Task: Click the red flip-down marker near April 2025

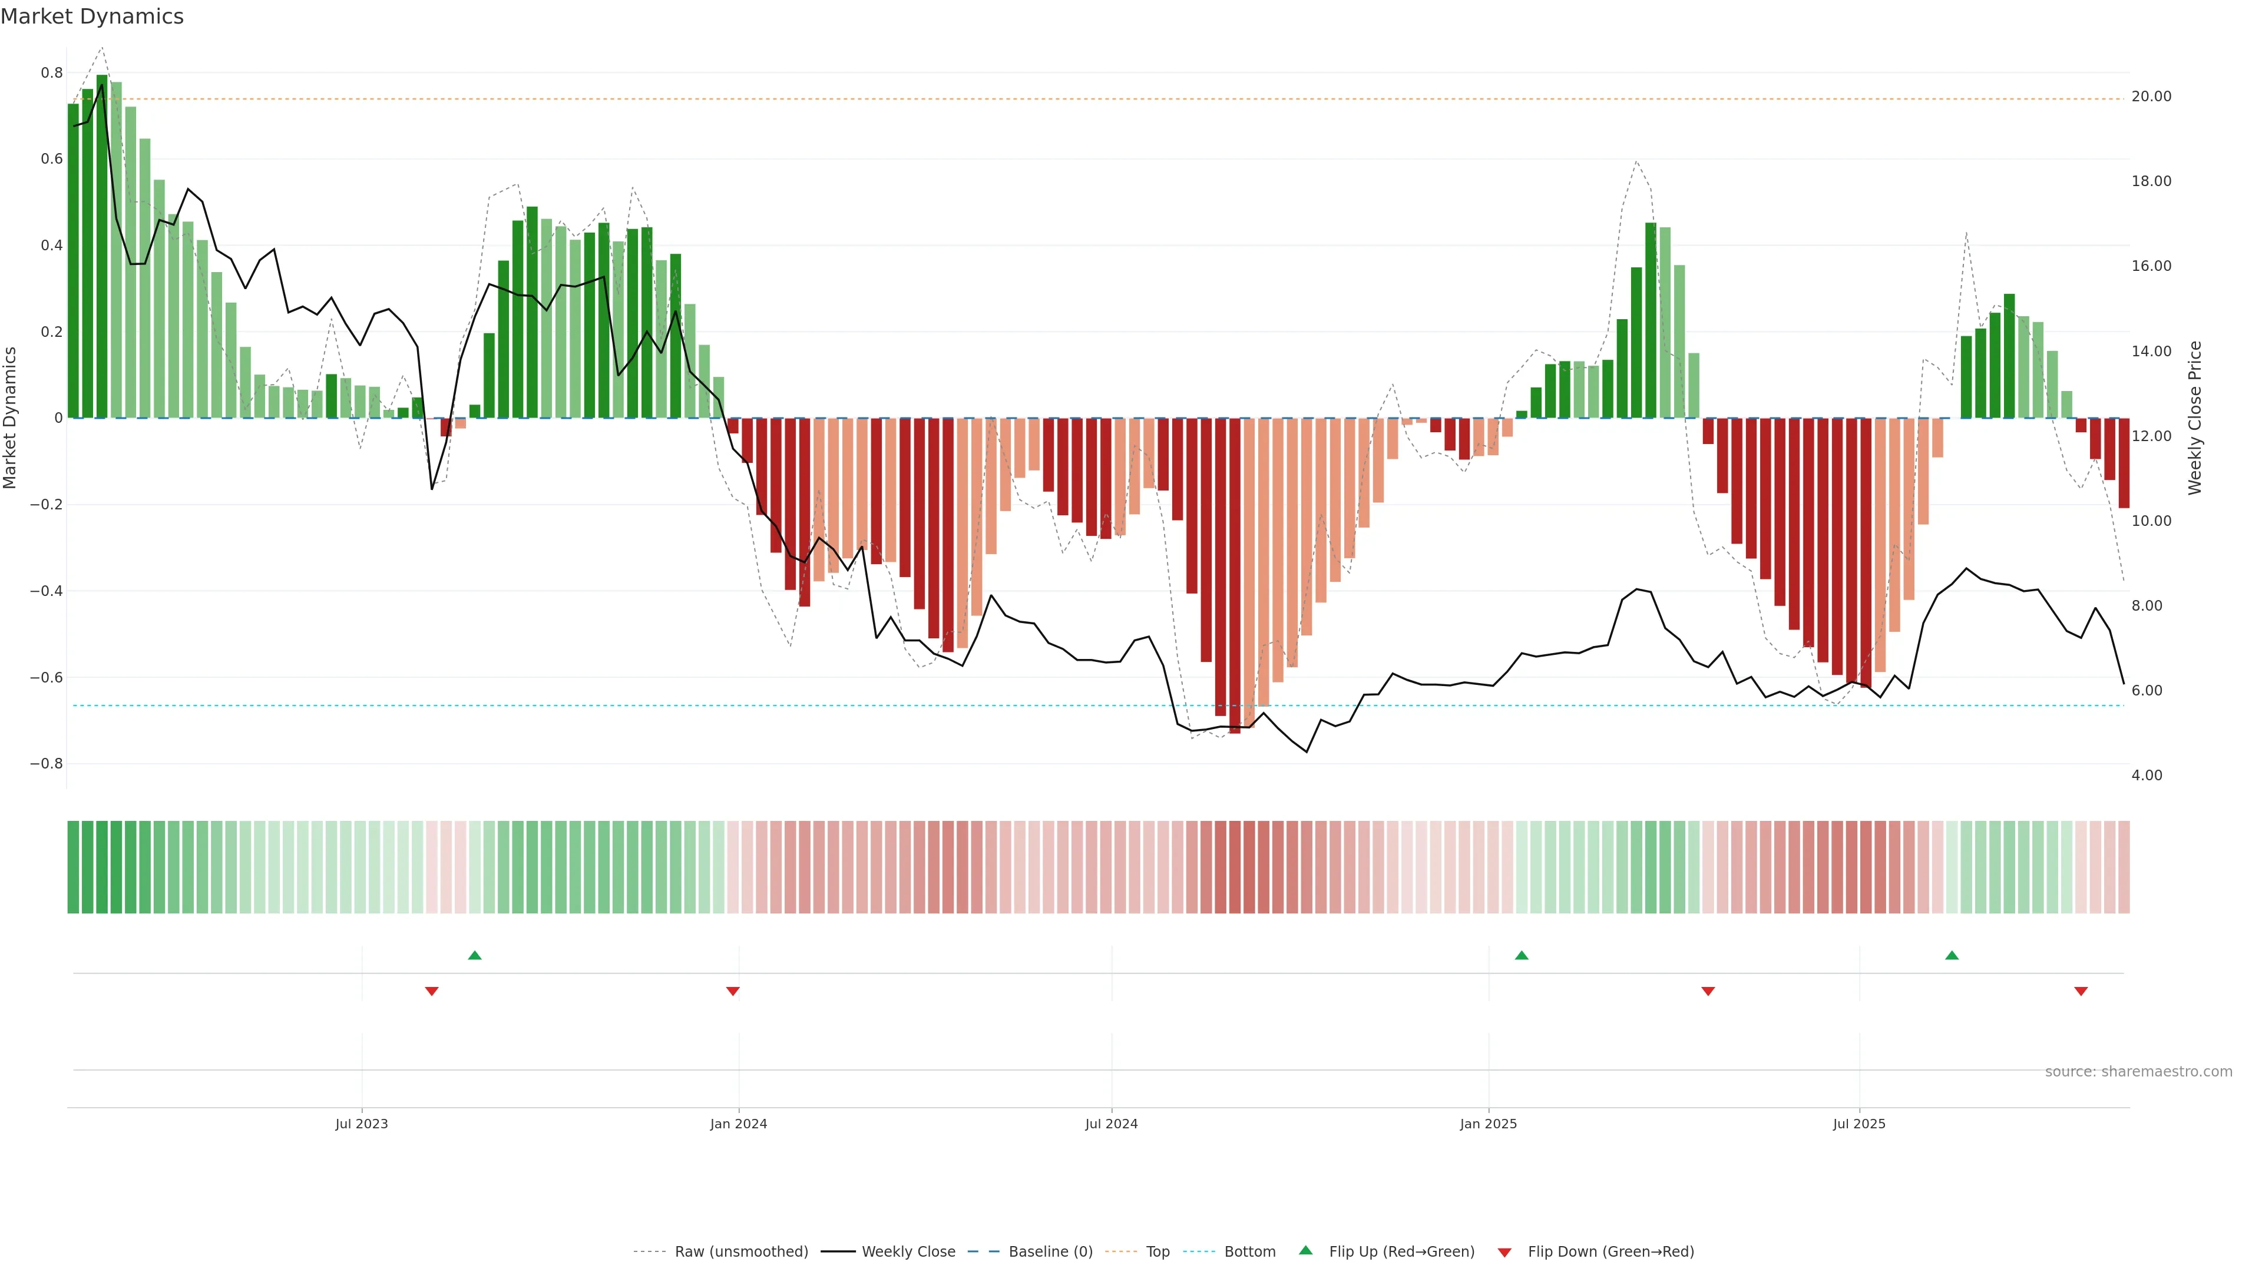Action: pos(1708,991)
